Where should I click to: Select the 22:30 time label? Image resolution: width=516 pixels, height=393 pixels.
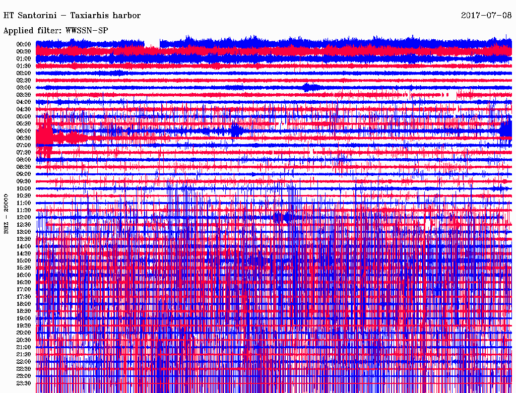pyautogui.click(x=24, y=369)
